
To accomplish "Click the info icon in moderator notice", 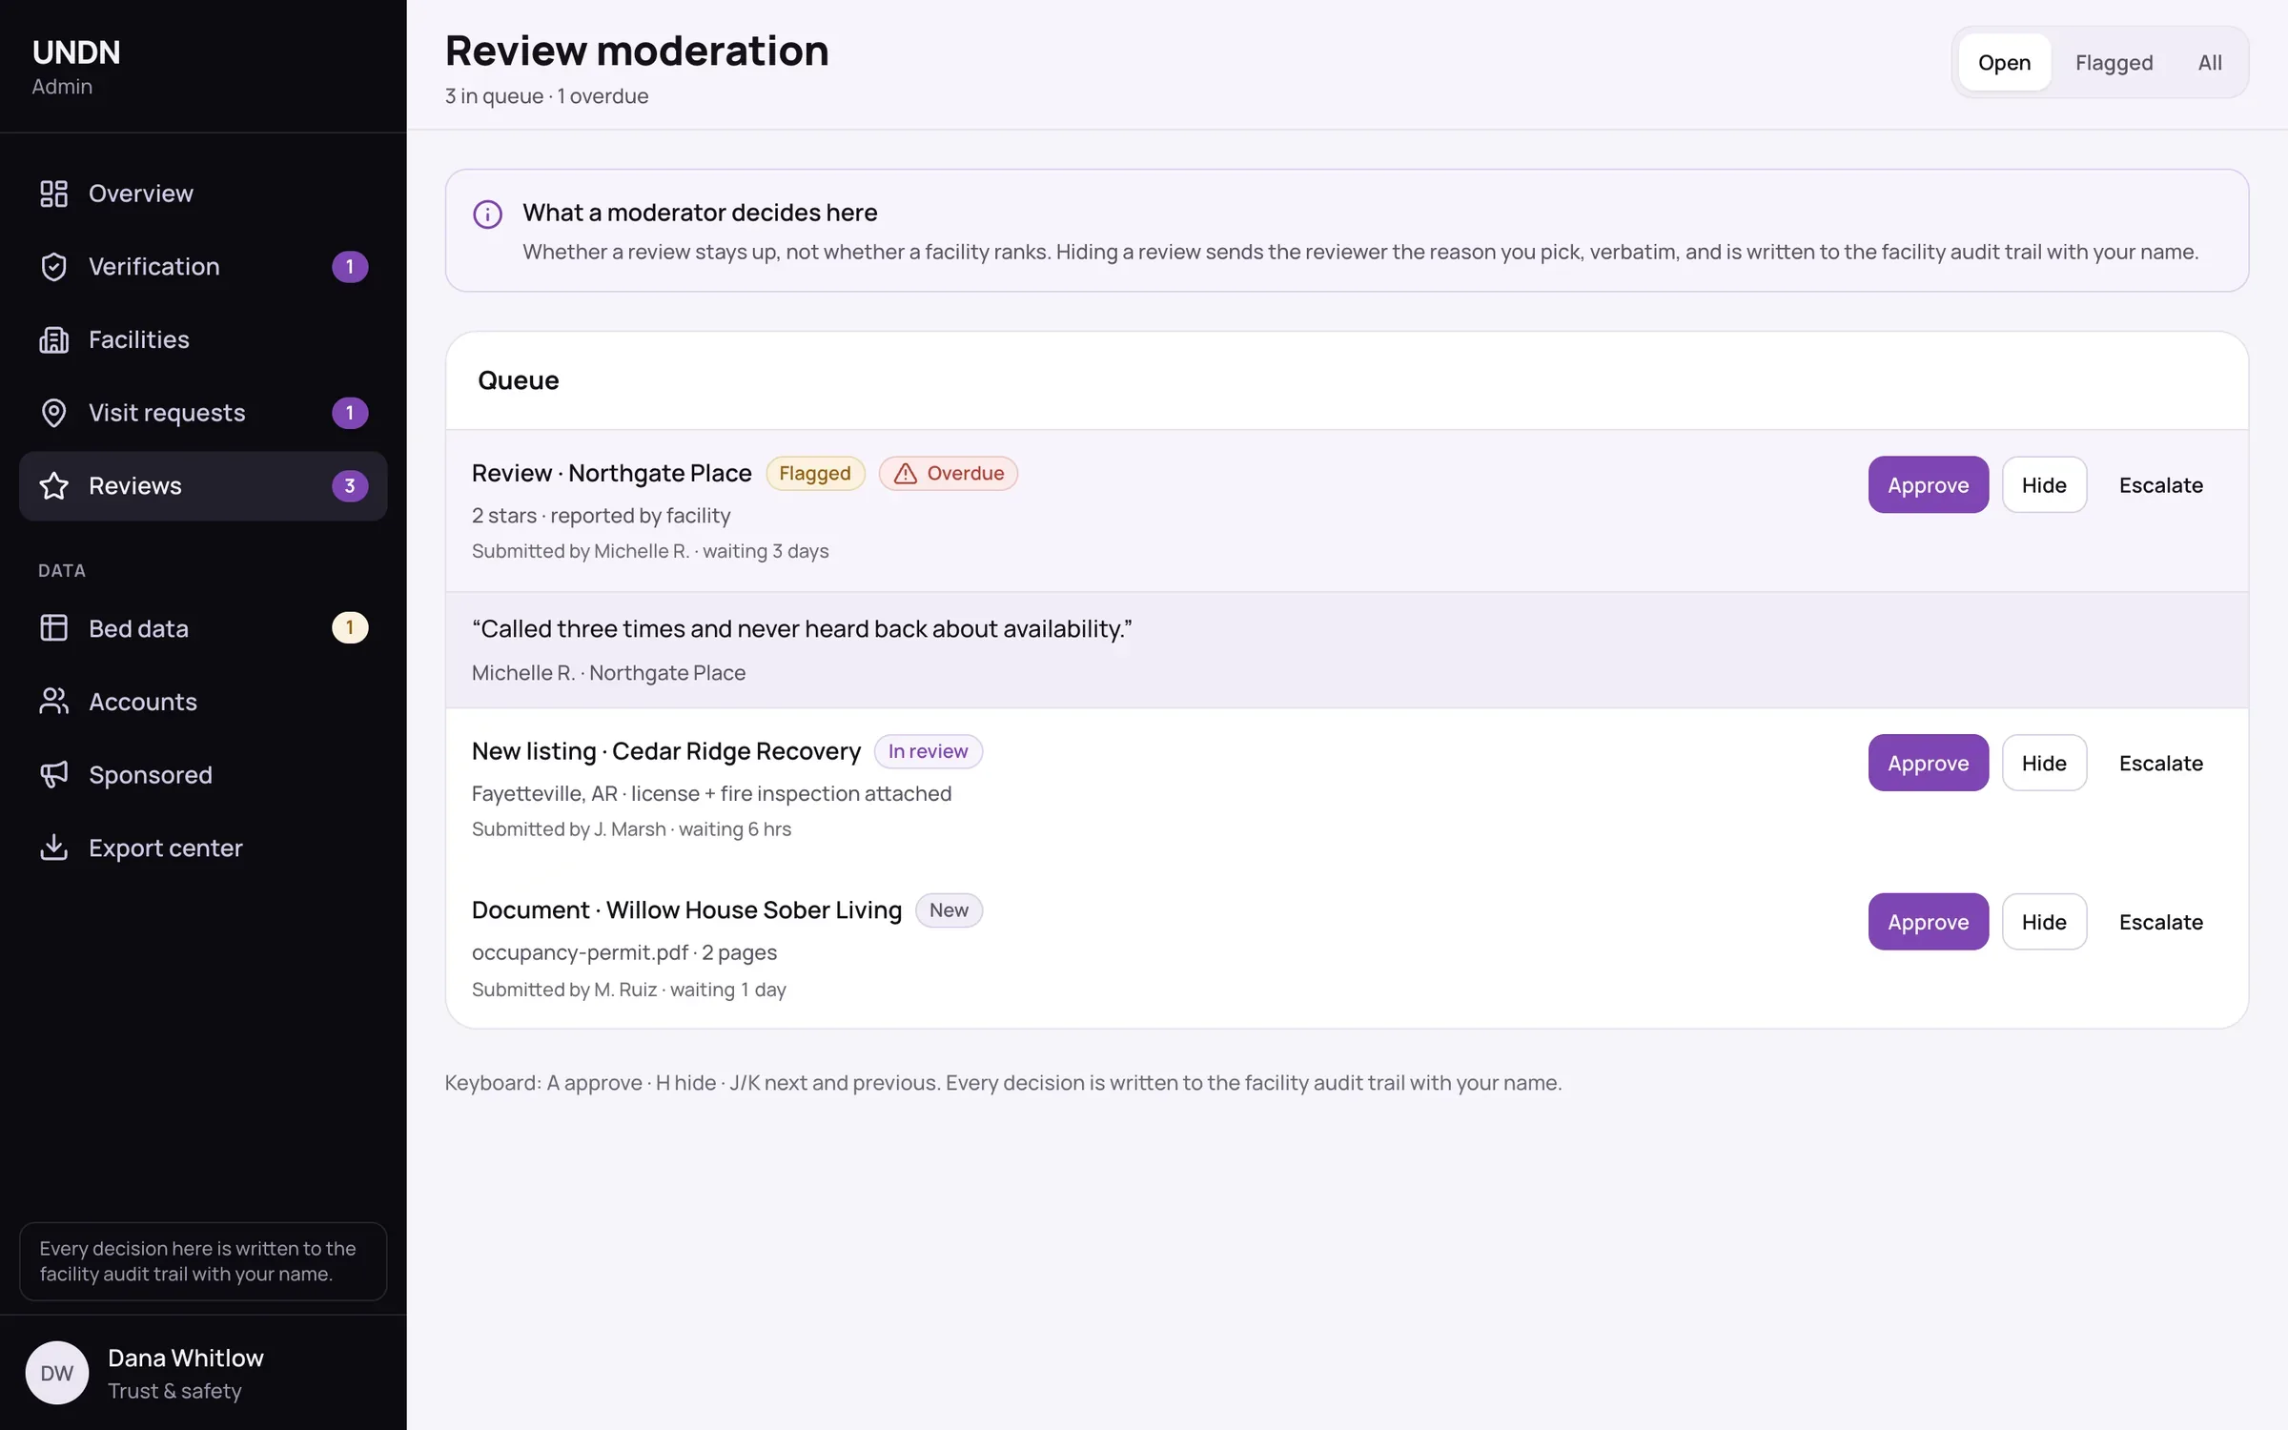I will click(487, 214).
